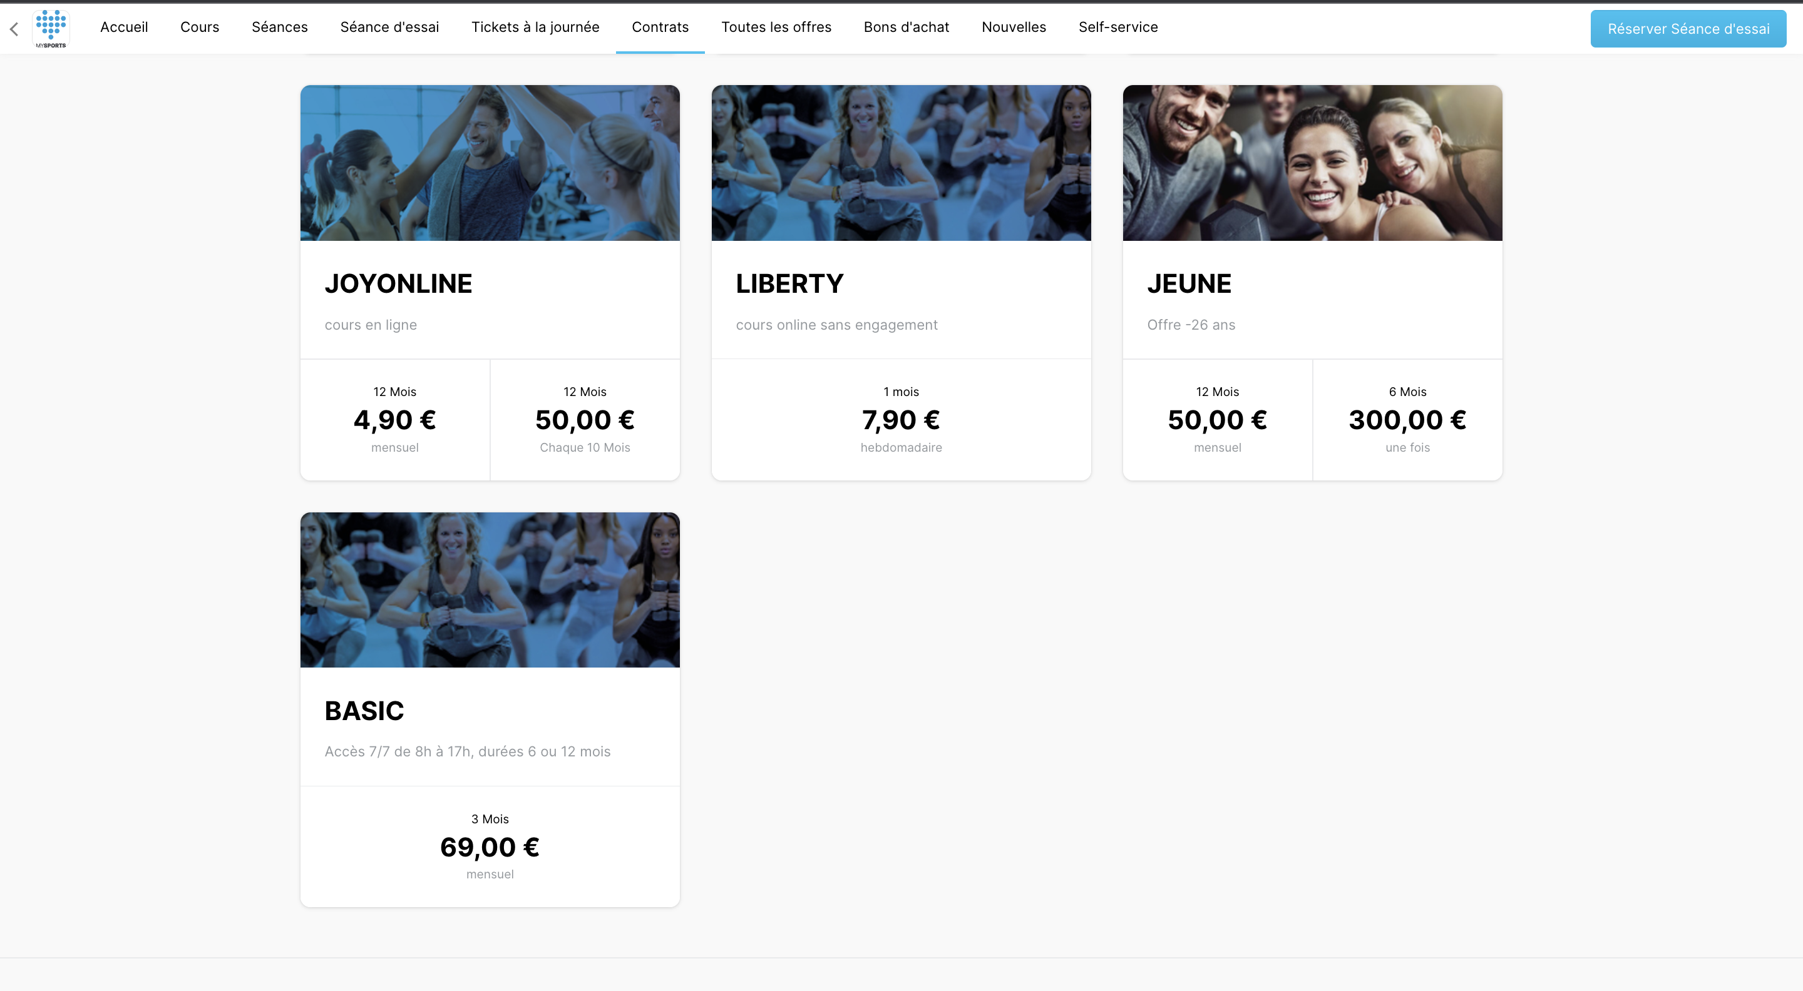
Task: Click the JEUNE card photo
Action: coord(1312,163)
